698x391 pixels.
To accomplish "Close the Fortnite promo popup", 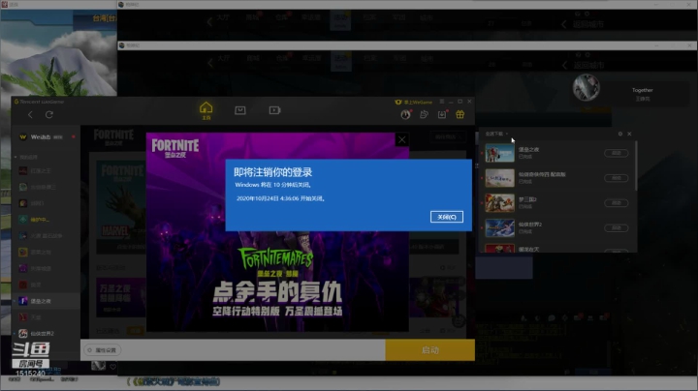I will (x=402, y=140).
